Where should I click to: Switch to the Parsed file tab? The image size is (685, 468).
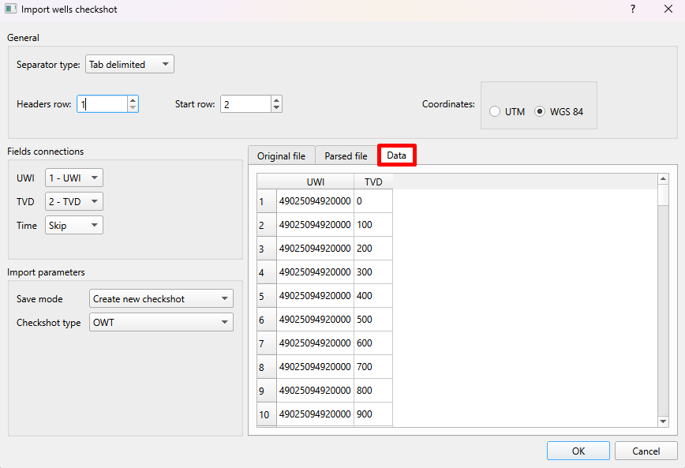(346, 155)
